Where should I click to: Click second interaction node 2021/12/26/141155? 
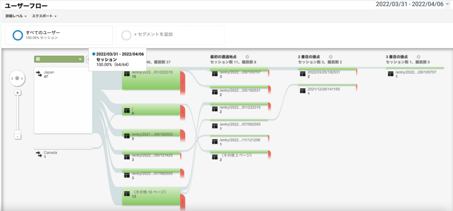[327, 85]
